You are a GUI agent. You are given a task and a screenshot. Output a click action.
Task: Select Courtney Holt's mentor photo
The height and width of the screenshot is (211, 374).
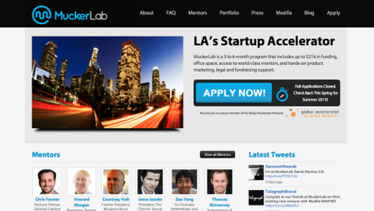coord(115,182)
